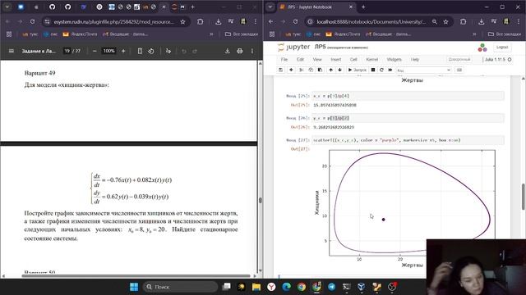Open the Jupyter View menu

point(317,59)
